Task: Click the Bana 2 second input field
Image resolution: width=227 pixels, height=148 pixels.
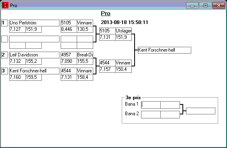Action: click(x=170, y=114)
